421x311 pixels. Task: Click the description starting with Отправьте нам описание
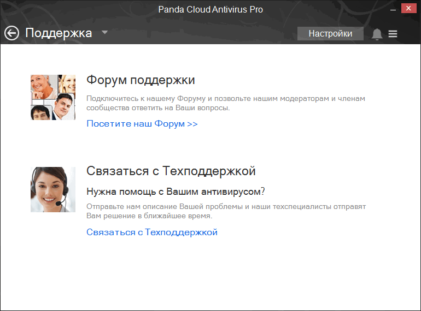(226, 211)
